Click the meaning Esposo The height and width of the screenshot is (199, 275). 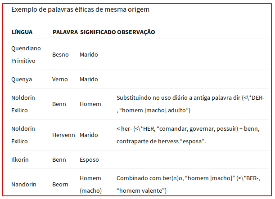pyautogui.click(x=89, y=160)
